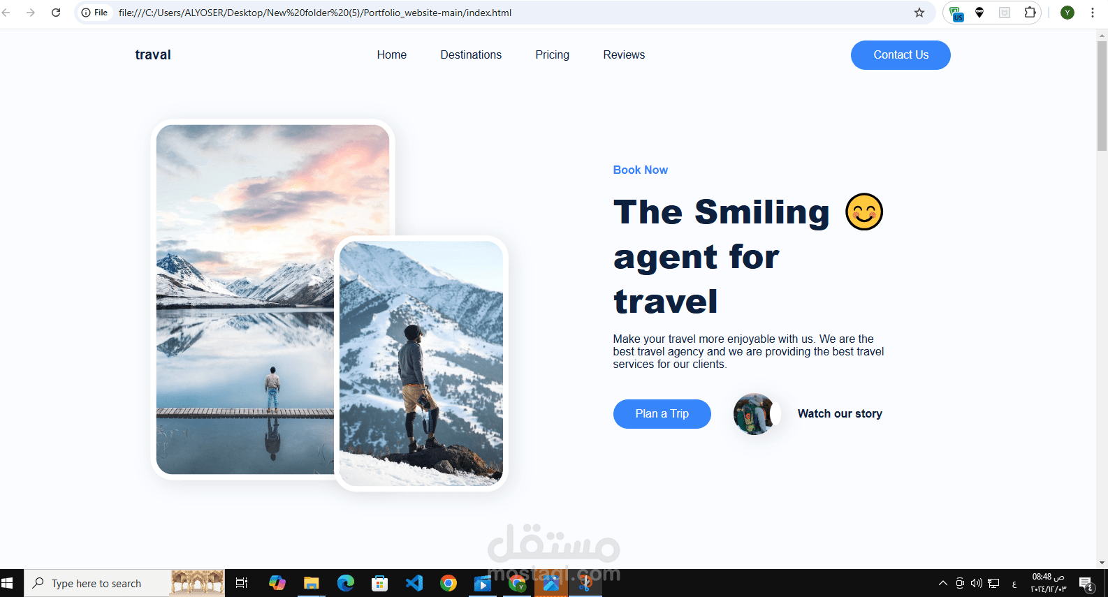Open the grayed-out cat extension icon
Screen dimensions: 1108x597
pyautogui.click(x=1005, y=13)
